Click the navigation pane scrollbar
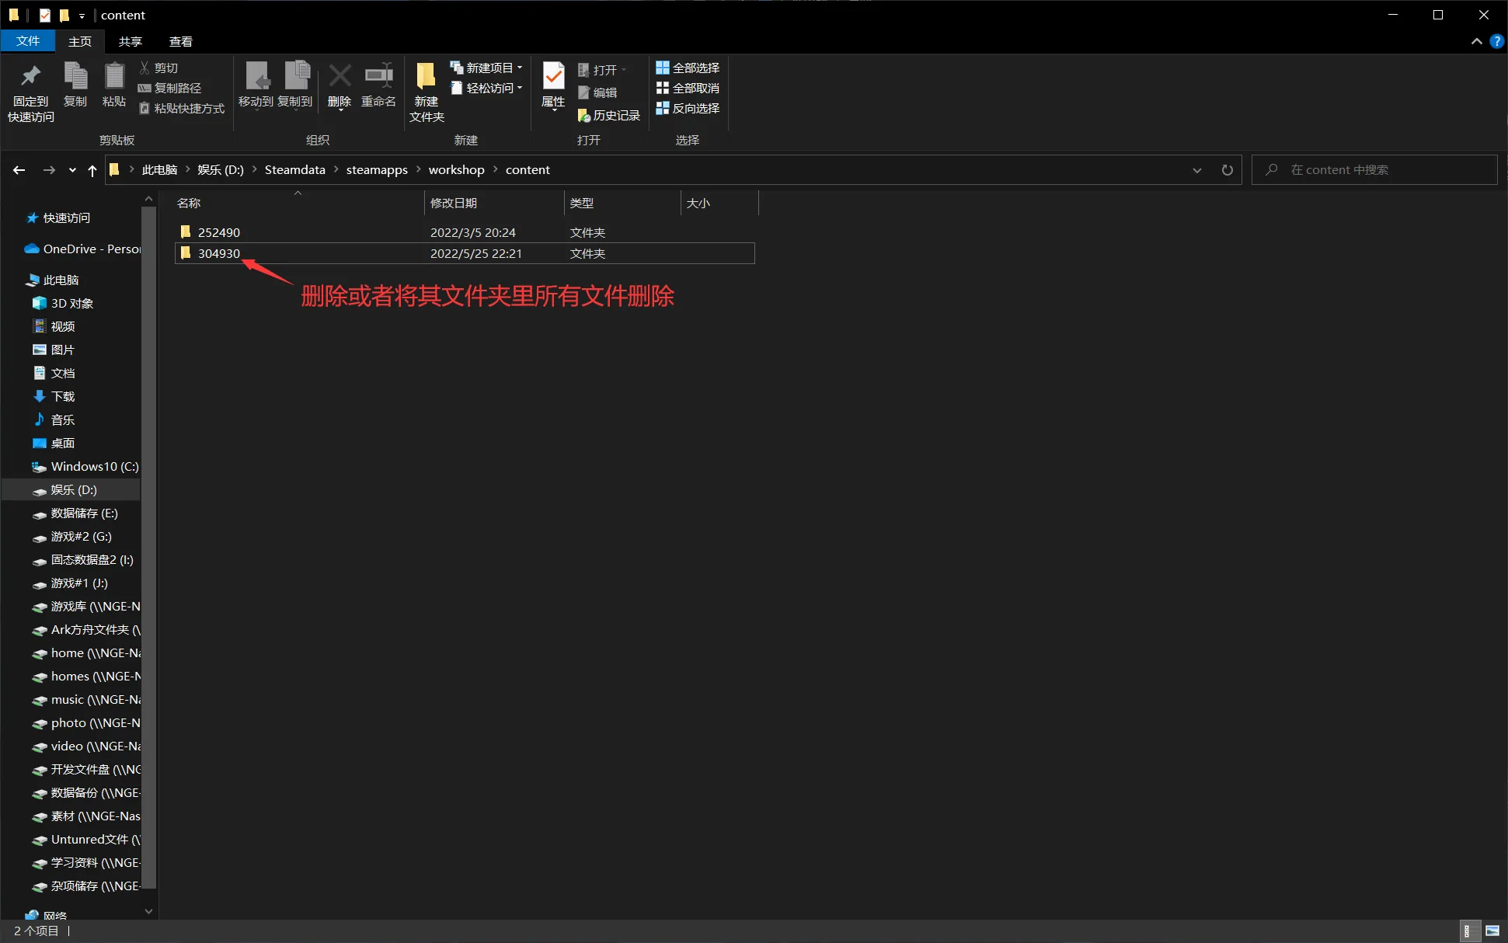The height and width of the screenshot is (943, 1508). (148, 544)
